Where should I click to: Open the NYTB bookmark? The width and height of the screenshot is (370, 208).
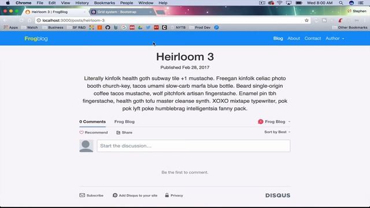pyautogui.click(x=178, y=27)
